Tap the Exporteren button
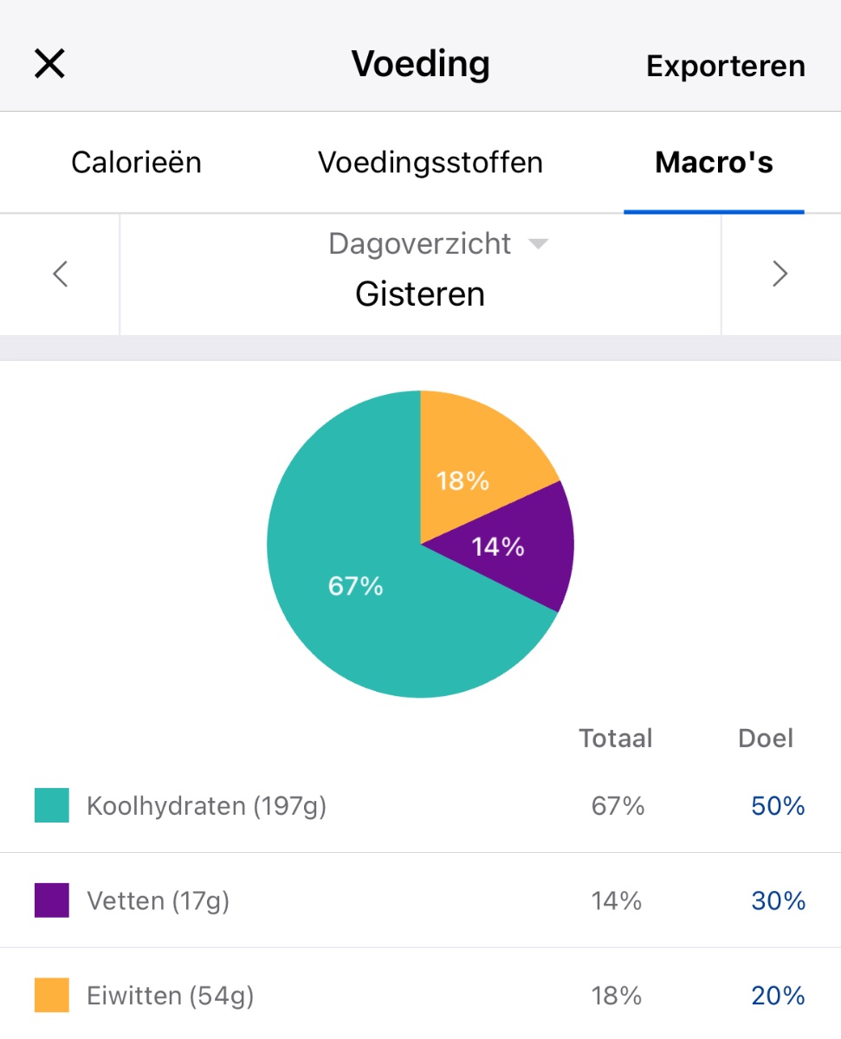The image size is (841, 1039). pos(726,66)
